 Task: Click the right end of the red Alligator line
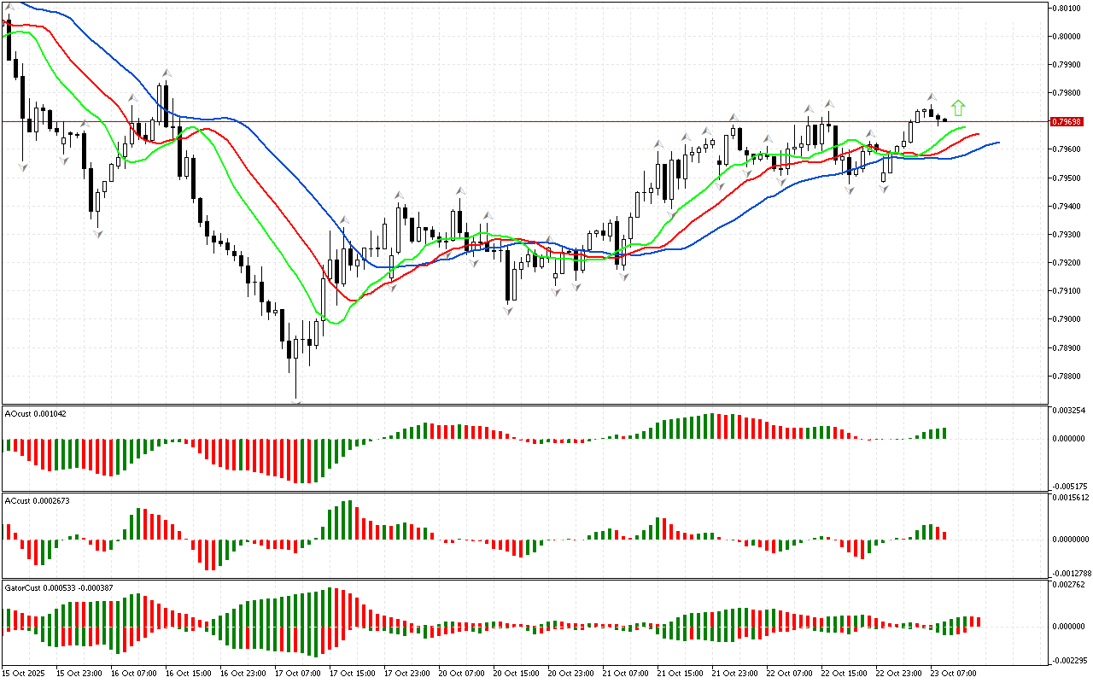click(x=977, y=133)
